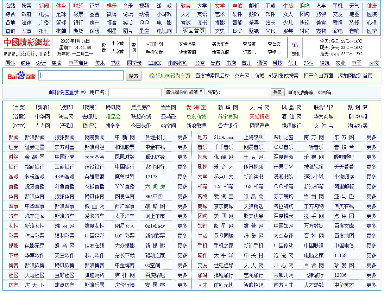Open the 黑客 subcategory link
The width and height of the screenshot is (384, 293).
215,63
